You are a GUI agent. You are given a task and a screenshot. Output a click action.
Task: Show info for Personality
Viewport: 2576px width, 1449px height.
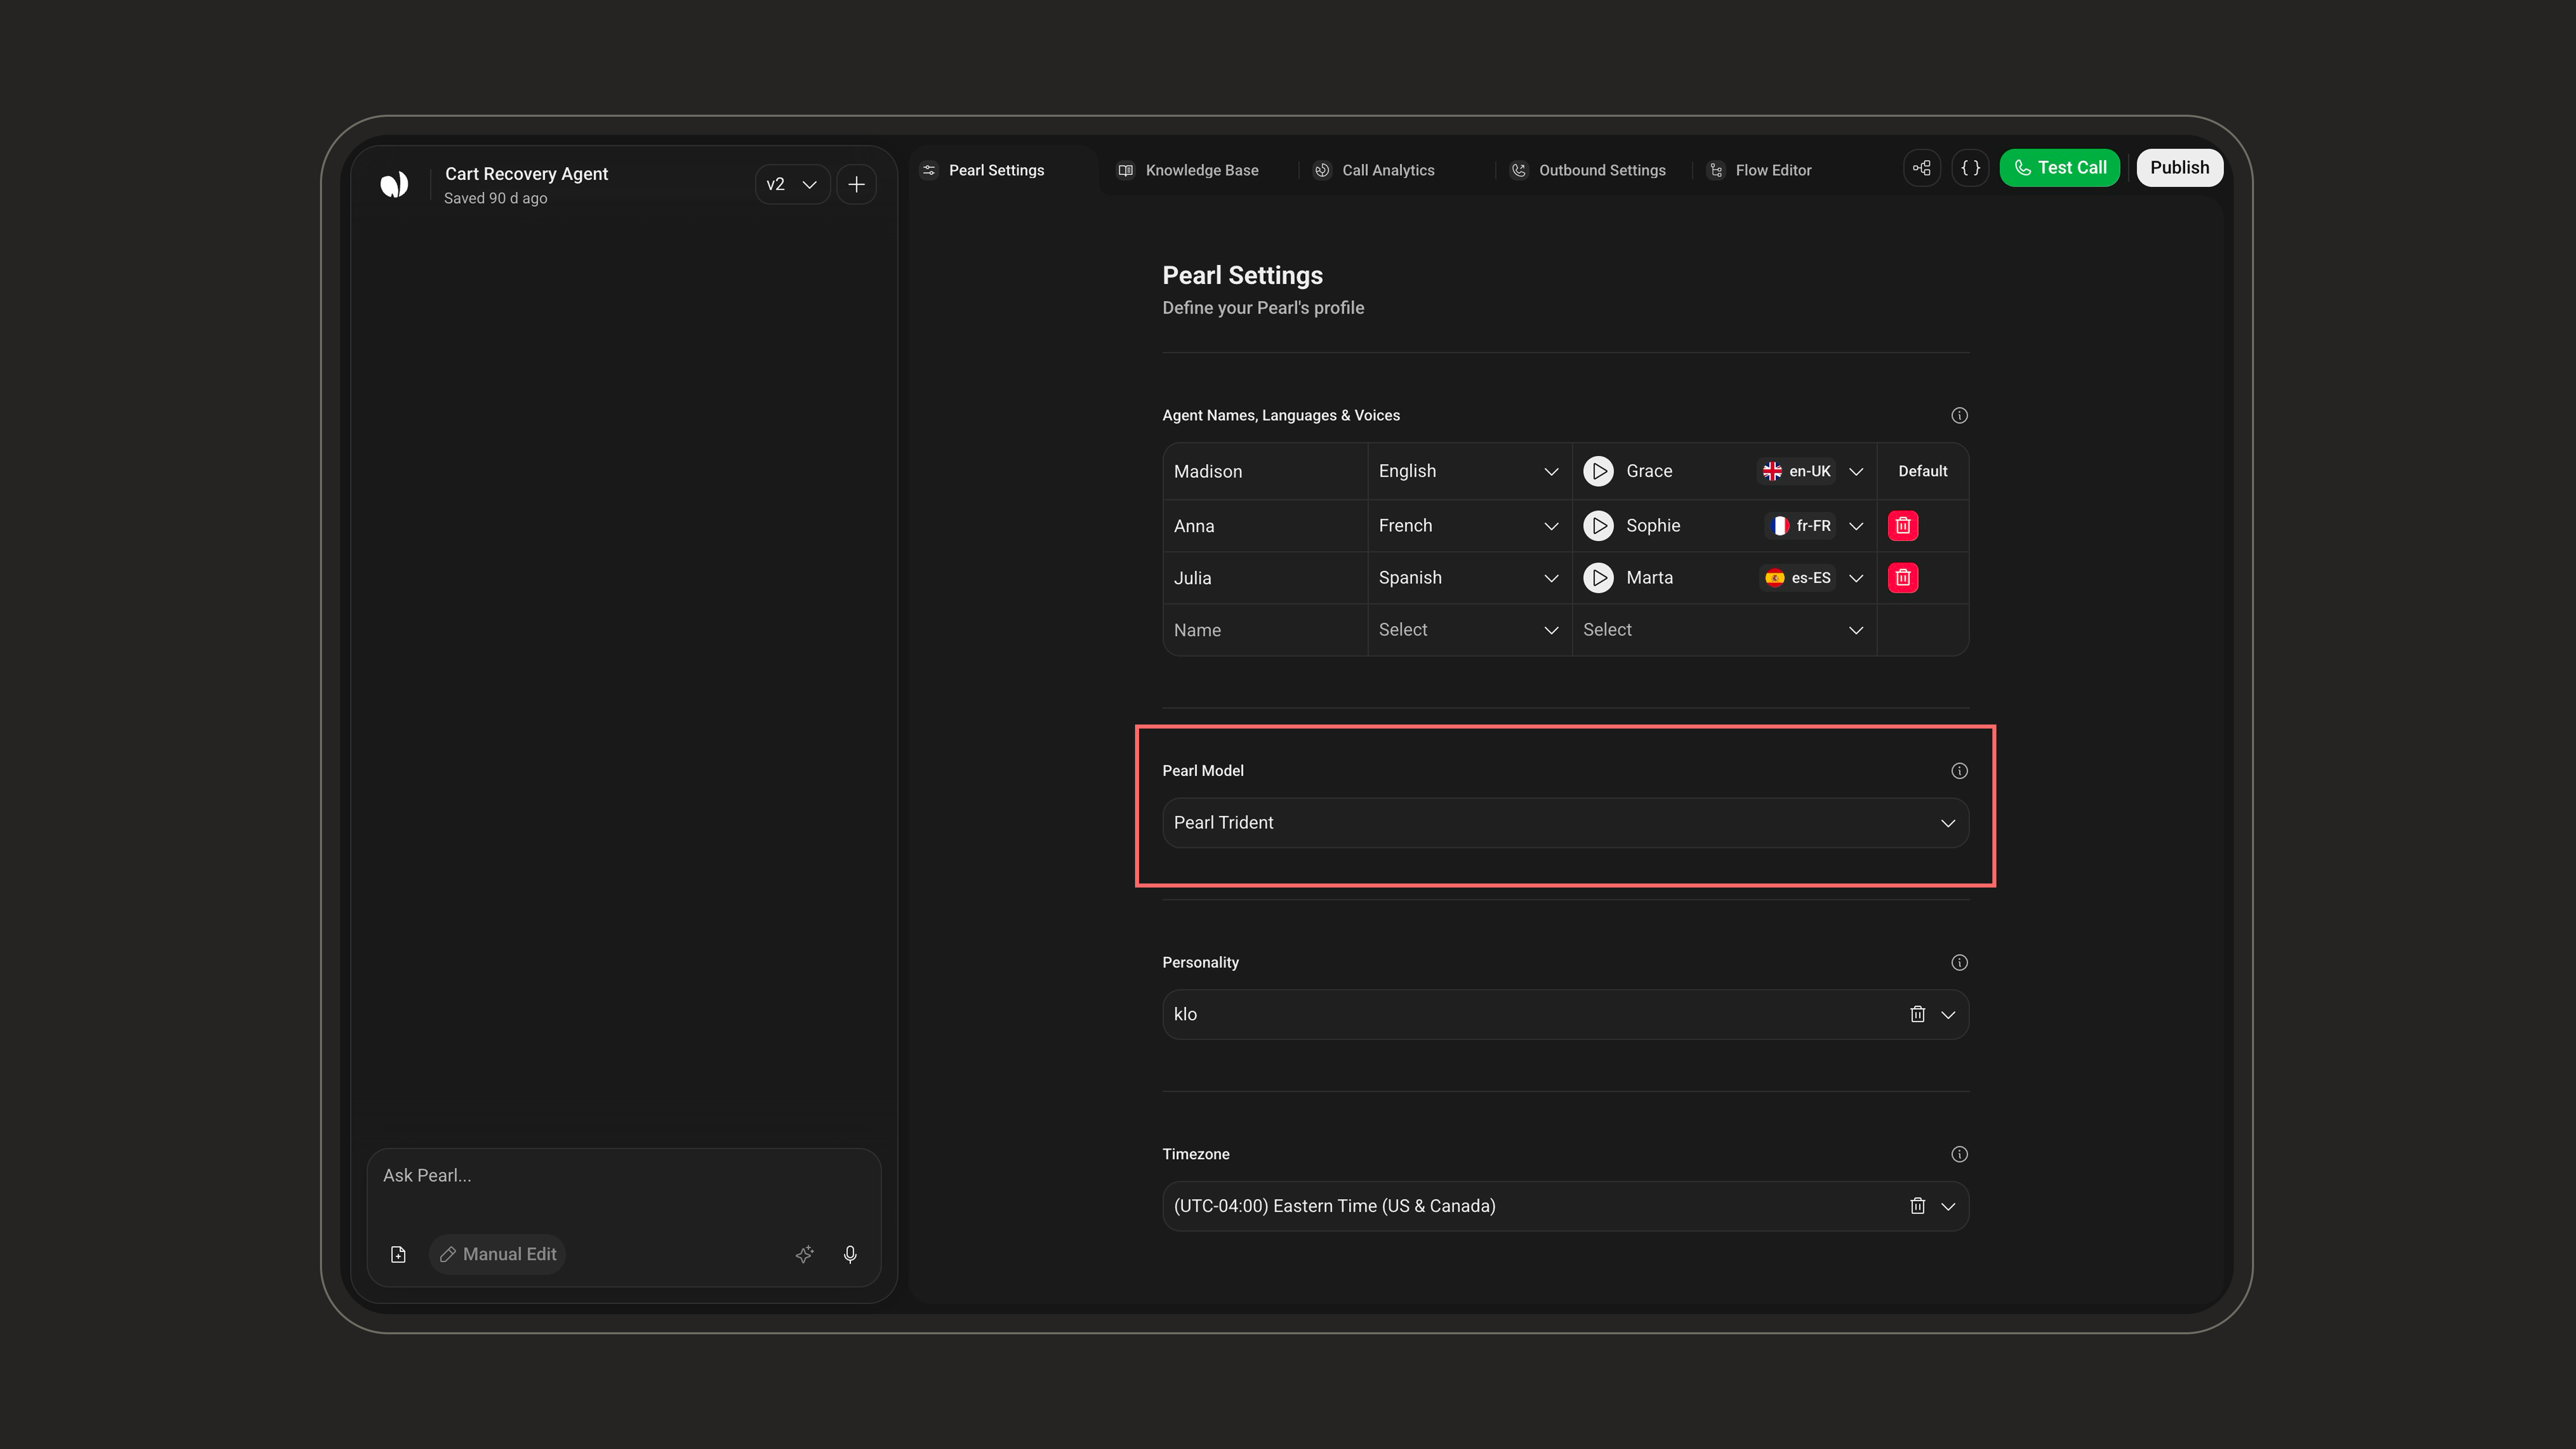[x=1959, y=962]
